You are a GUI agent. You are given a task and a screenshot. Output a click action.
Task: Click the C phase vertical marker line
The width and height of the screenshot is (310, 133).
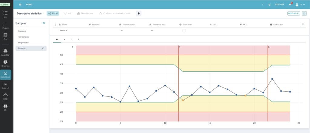tap(178, 83)
